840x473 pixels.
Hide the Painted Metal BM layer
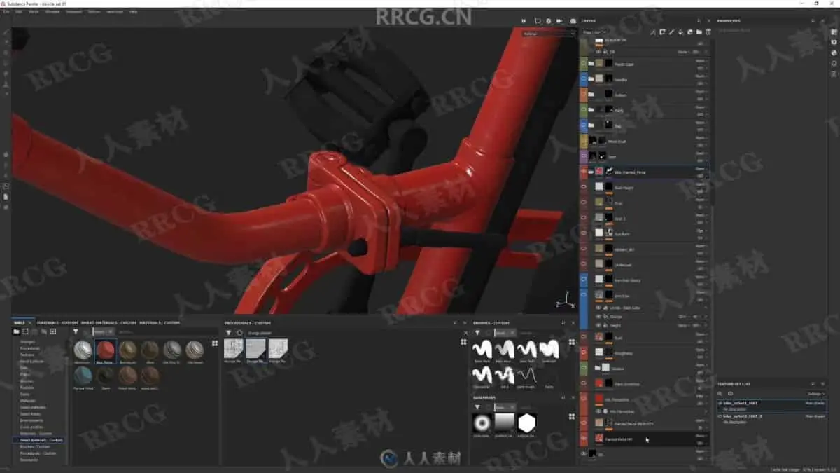point(584,438)
